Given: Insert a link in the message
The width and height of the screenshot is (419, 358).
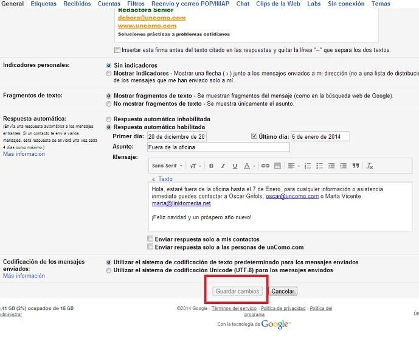Looking at the screenshot, I should 265,166.
